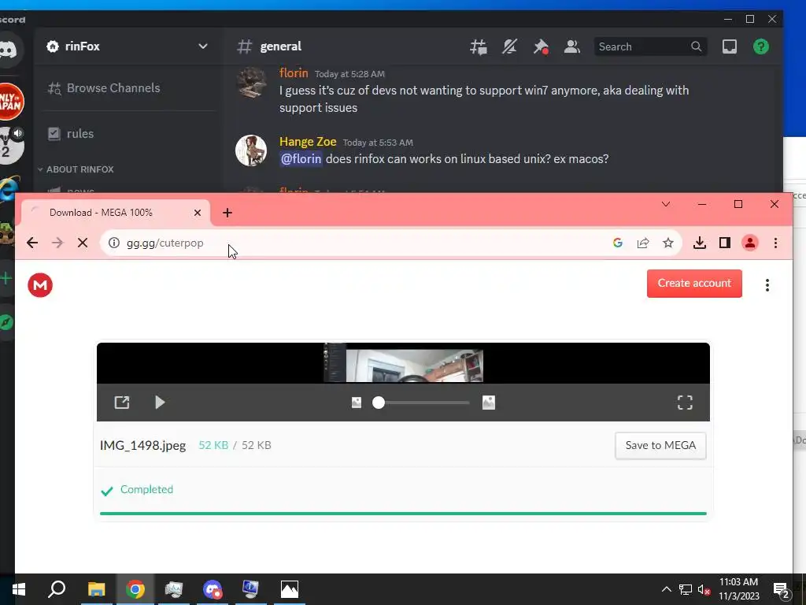Open the rules channel
Viewport: 806px width, 605px height.
(71, 134)
